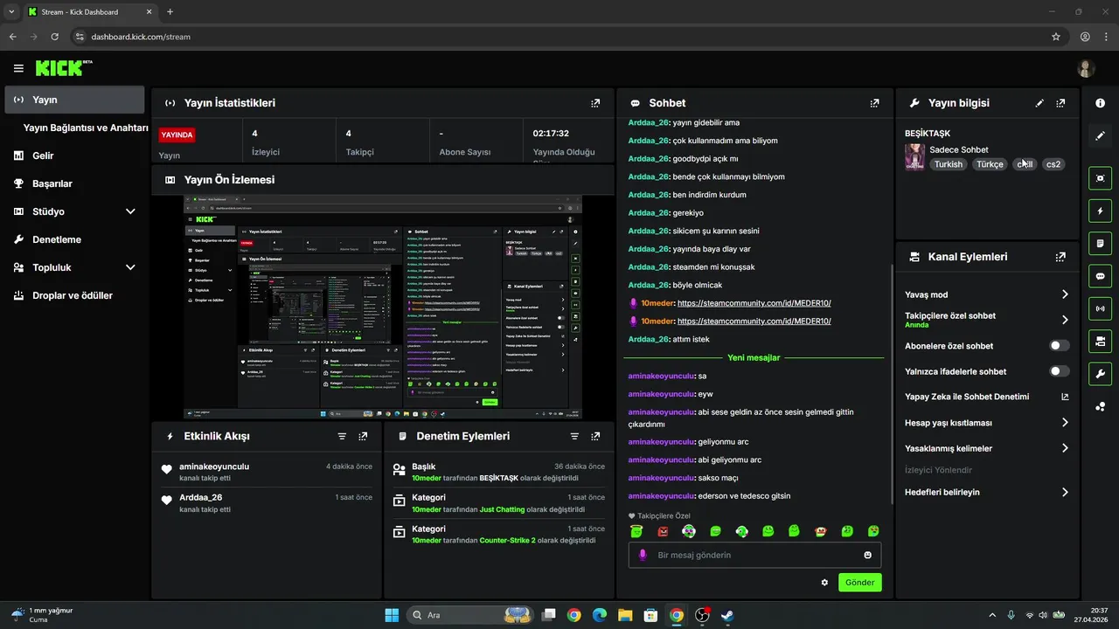The image size is (1119, 629).
Task: Toggle the note page widget icon in right sidebar
Action: (1100, 243)
